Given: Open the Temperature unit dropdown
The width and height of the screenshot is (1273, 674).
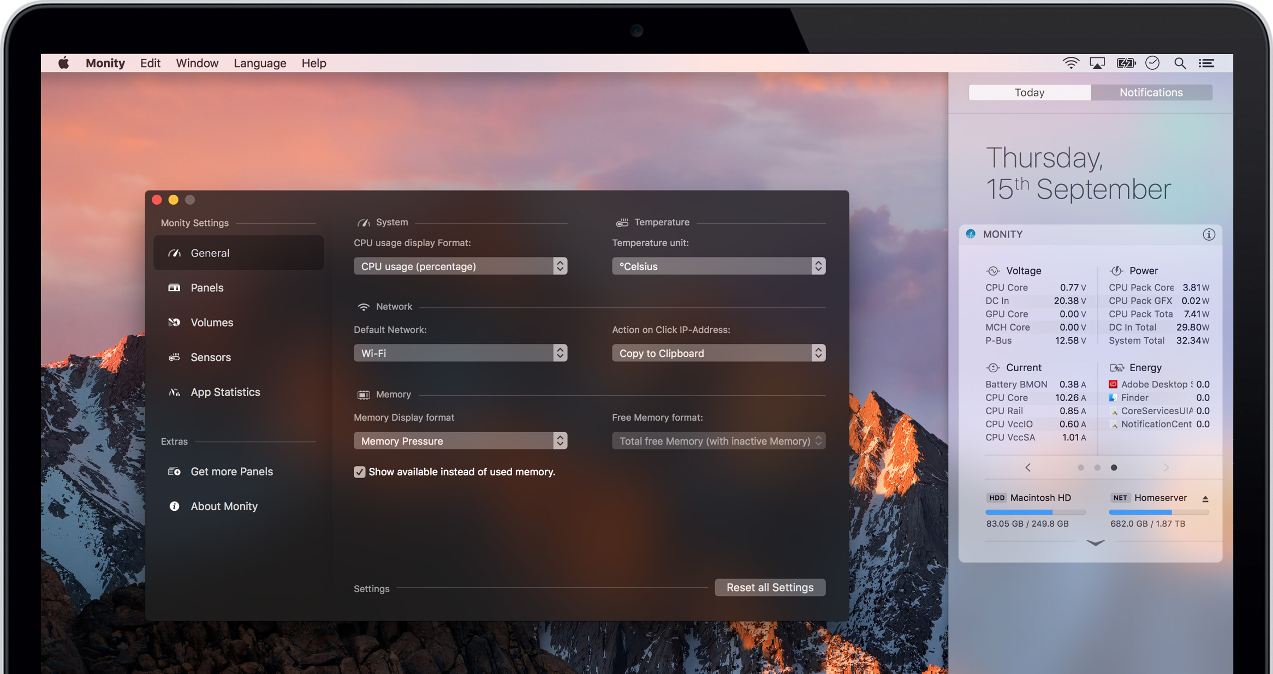Looking at the screenshot, I should coord(718,266).
